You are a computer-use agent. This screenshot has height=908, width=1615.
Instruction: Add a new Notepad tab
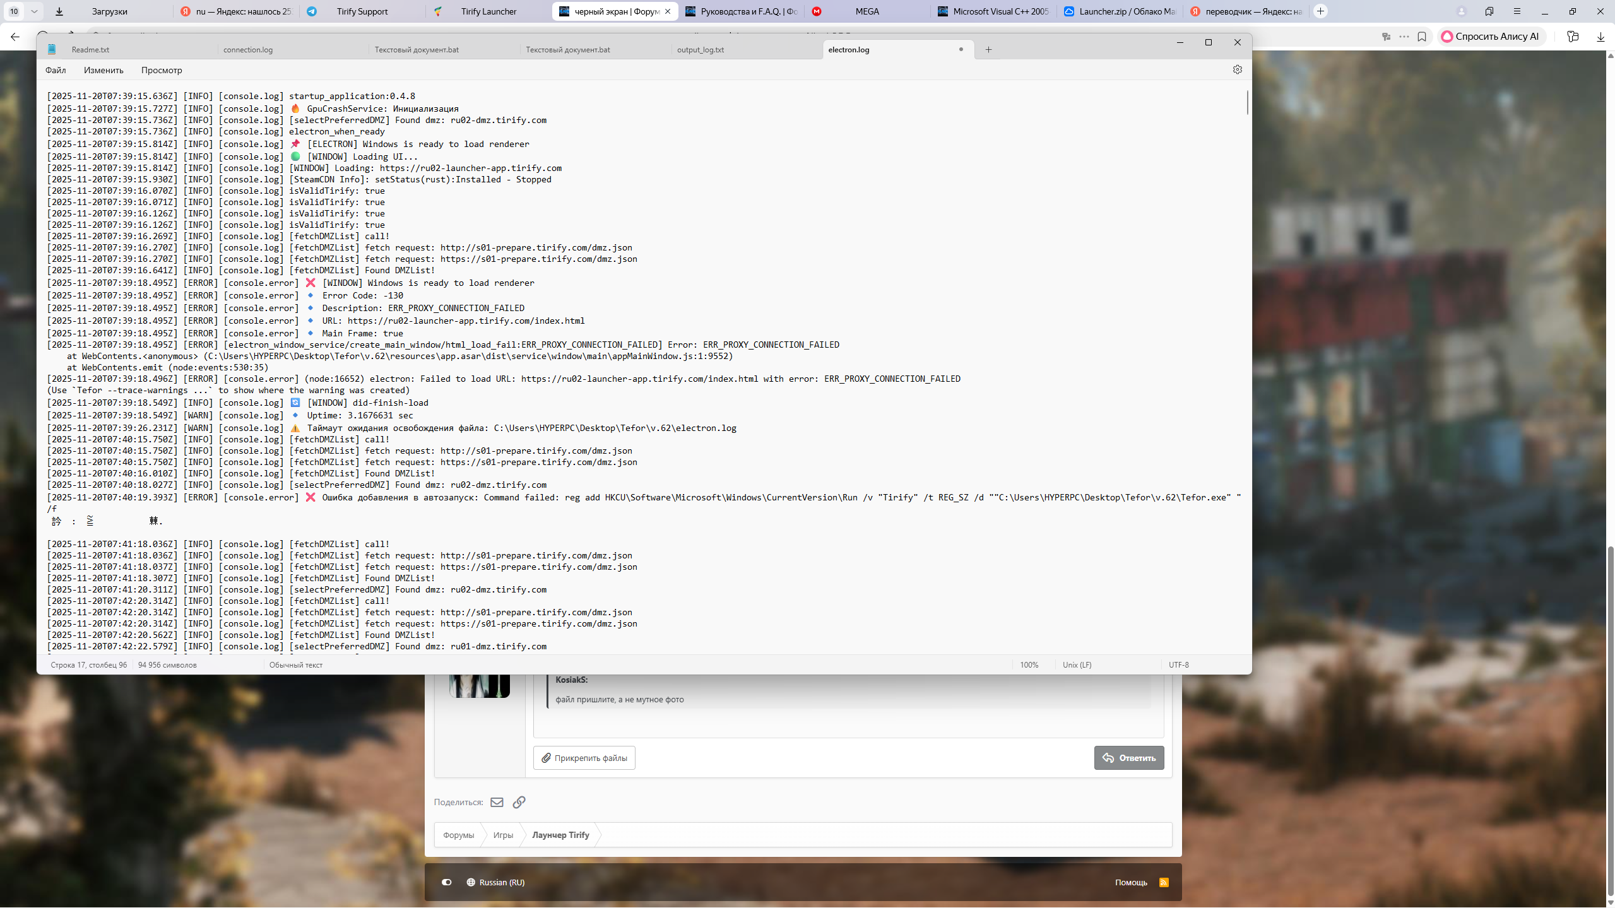988,50
